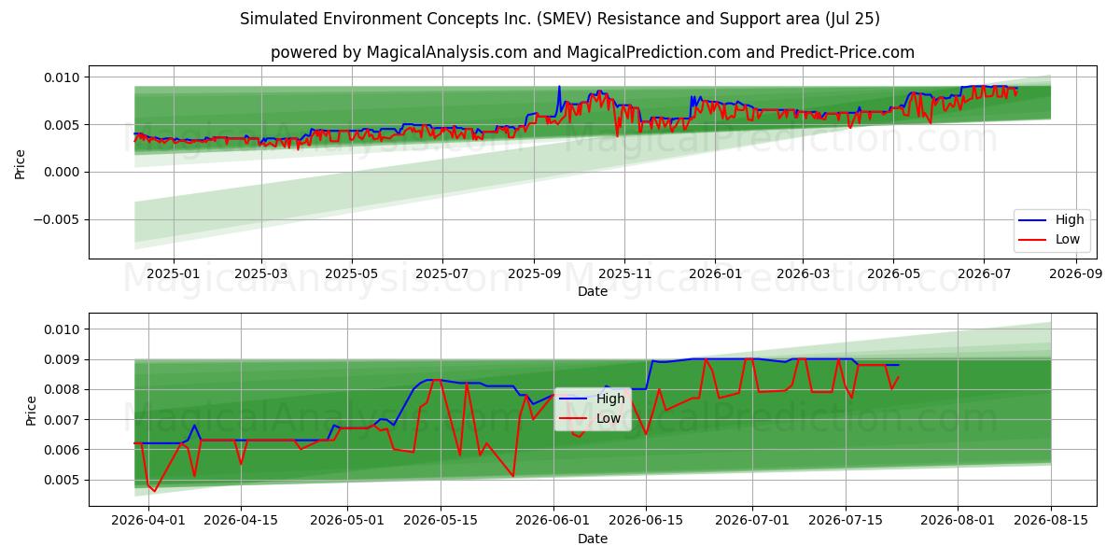Click the '2026-08-15' tick label
The width and height of the screenshot is (1120, 560).
[1051, 521]
